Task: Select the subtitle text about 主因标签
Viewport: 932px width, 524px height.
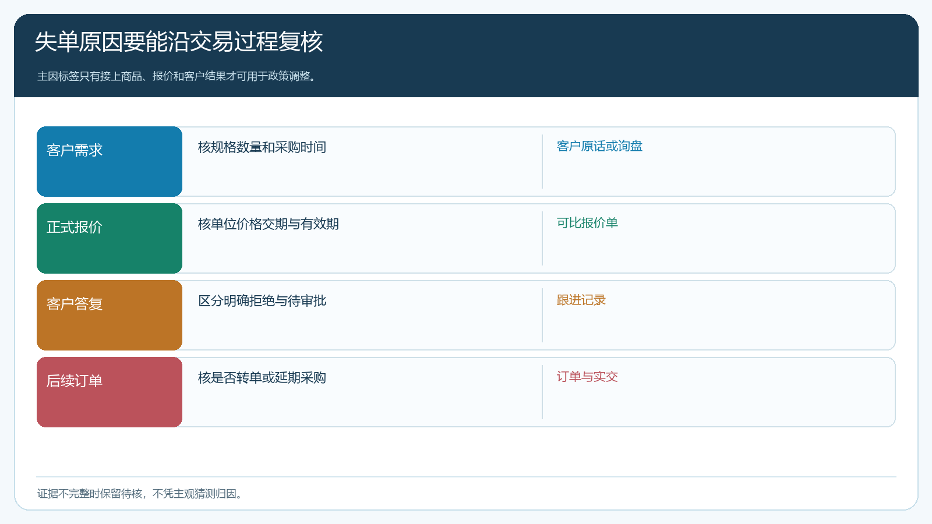Action: [x=178, y=76]
